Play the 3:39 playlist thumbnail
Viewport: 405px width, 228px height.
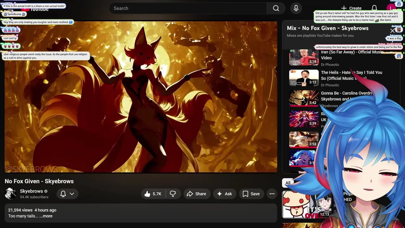[304, 119]
